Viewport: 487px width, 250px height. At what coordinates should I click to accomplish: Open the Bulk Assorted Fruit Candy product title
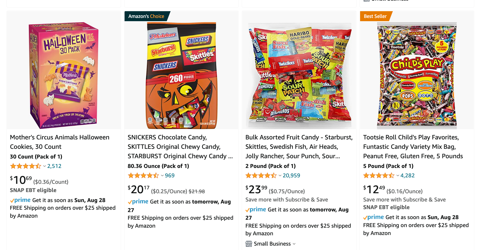[299, 147]
